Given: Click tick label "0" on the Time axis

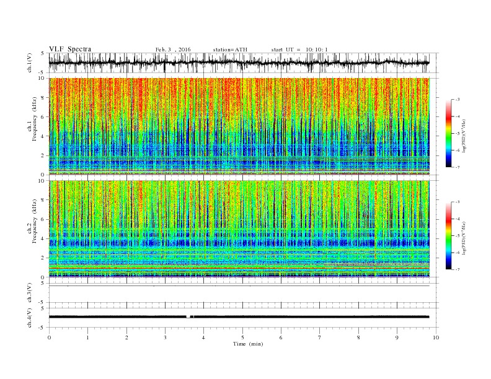Looking at the screenshot, I should pyautogui.click(x=49, y=338).
